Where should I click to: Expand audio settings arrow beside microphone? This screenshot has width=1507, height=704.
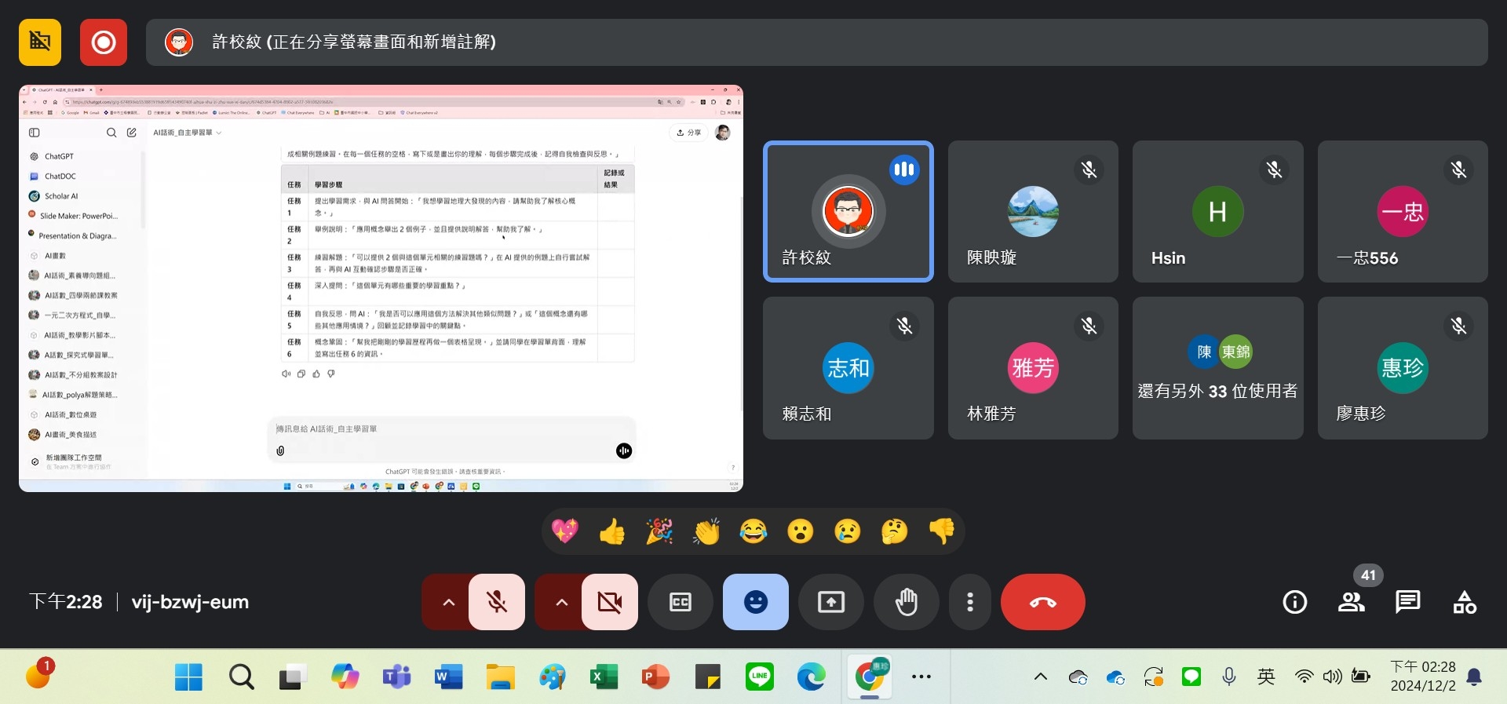(448, 602)
